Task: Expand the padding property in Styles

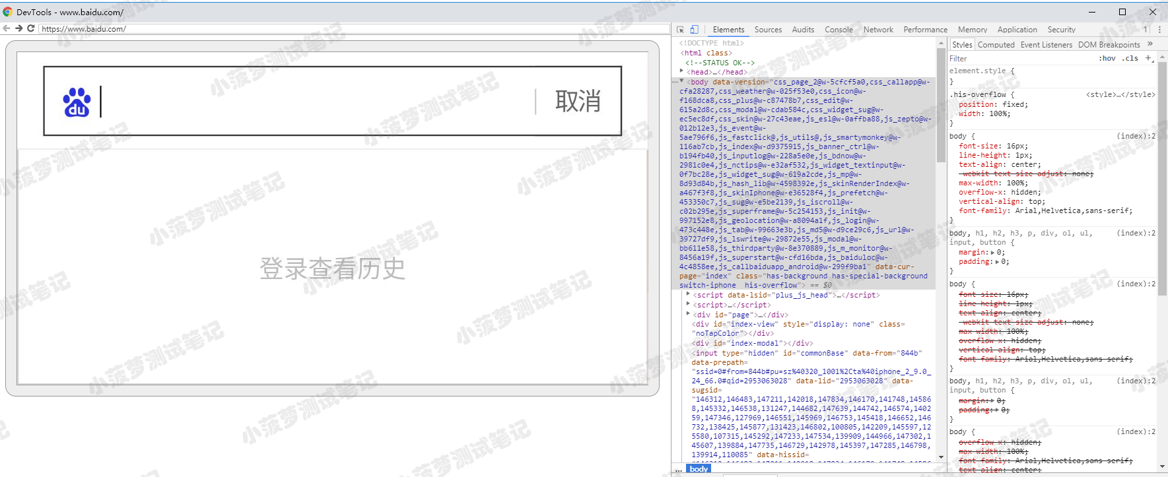Action: [x=998, y=261]
